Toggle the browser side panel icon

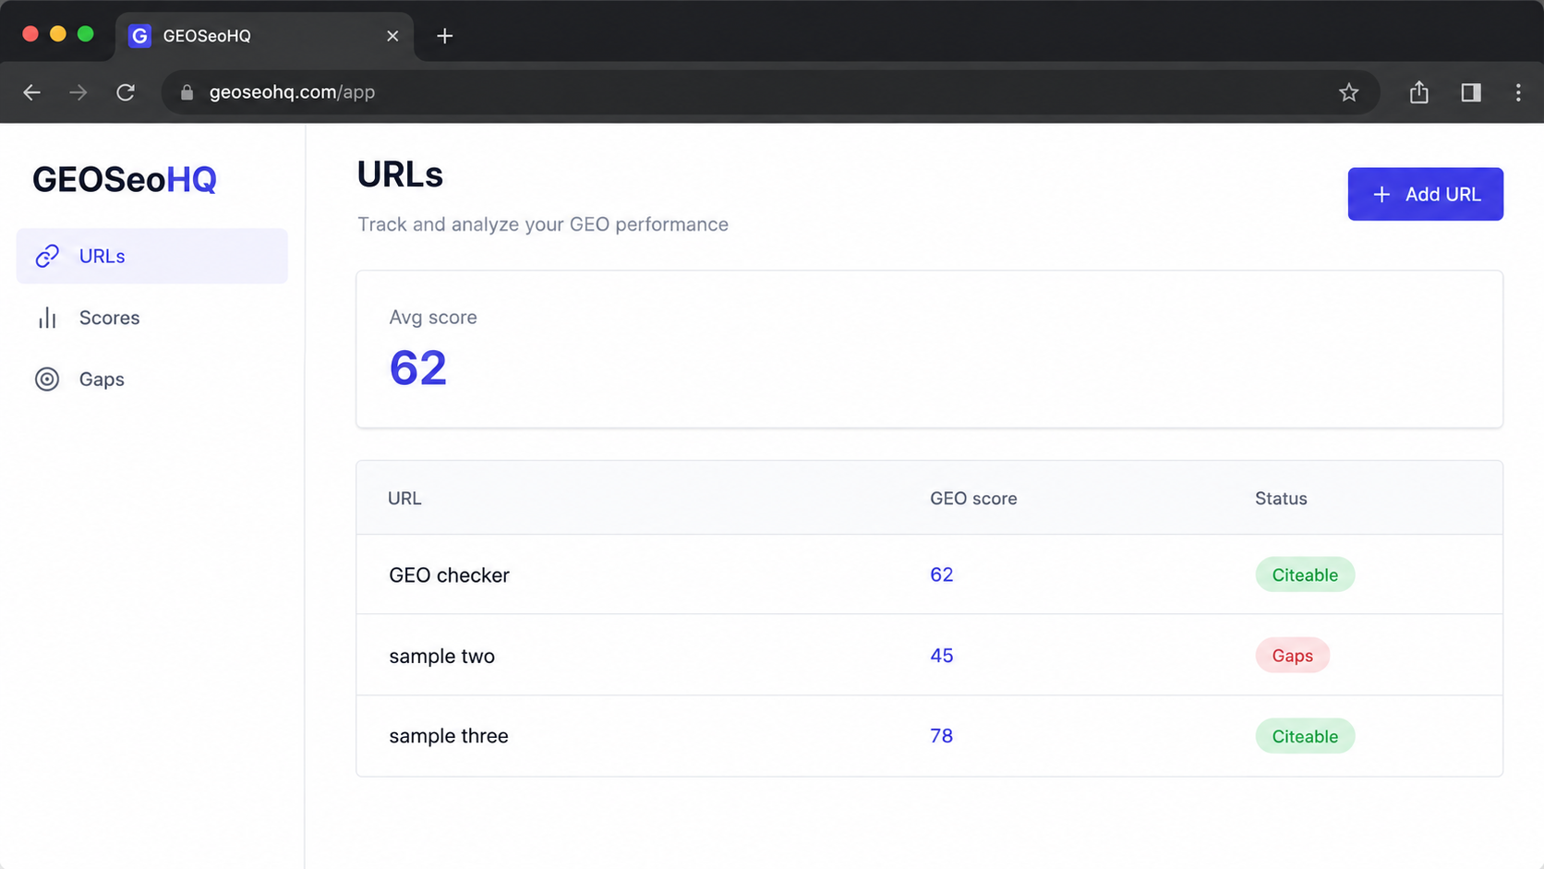(1471, 92)
